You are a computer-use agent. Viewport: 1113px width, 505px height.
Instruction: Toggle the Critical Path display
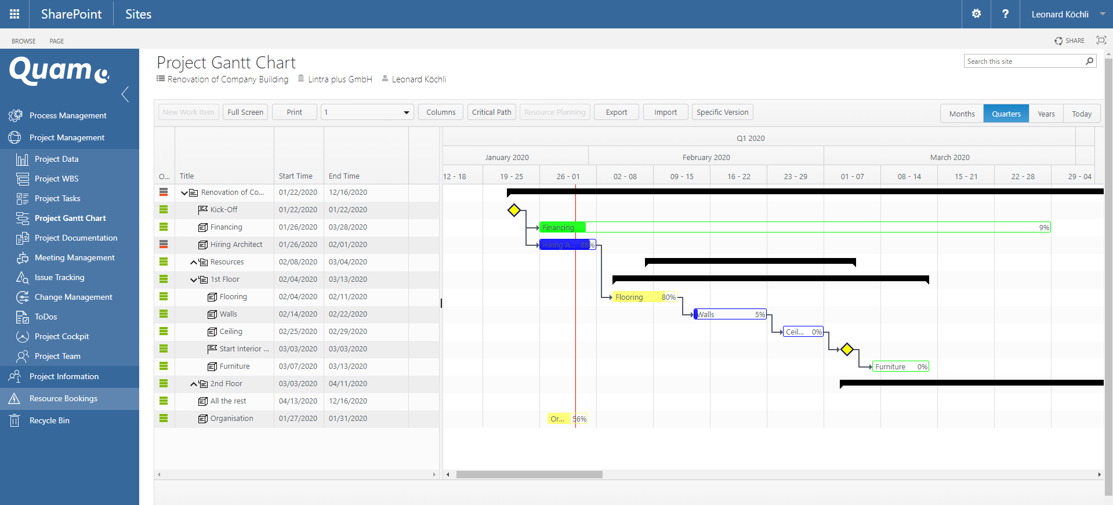point(491,112)
